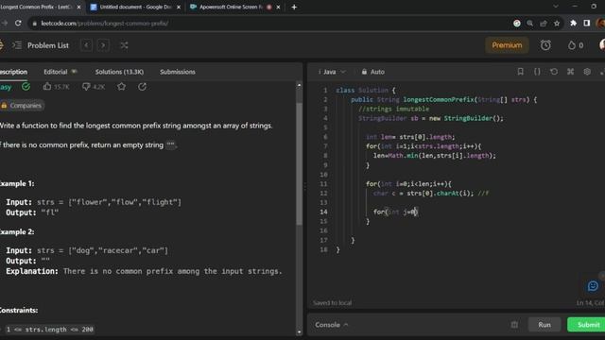
Task: Share the problem using share icon
Action: pyautogui.click(x=142, y=87)
